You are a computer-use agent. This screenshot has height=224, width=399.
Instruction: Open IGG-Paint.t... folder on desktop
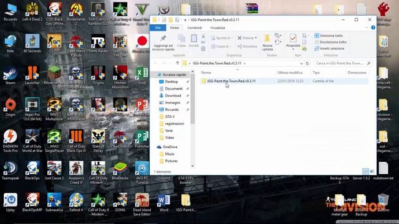click(186, 202)
